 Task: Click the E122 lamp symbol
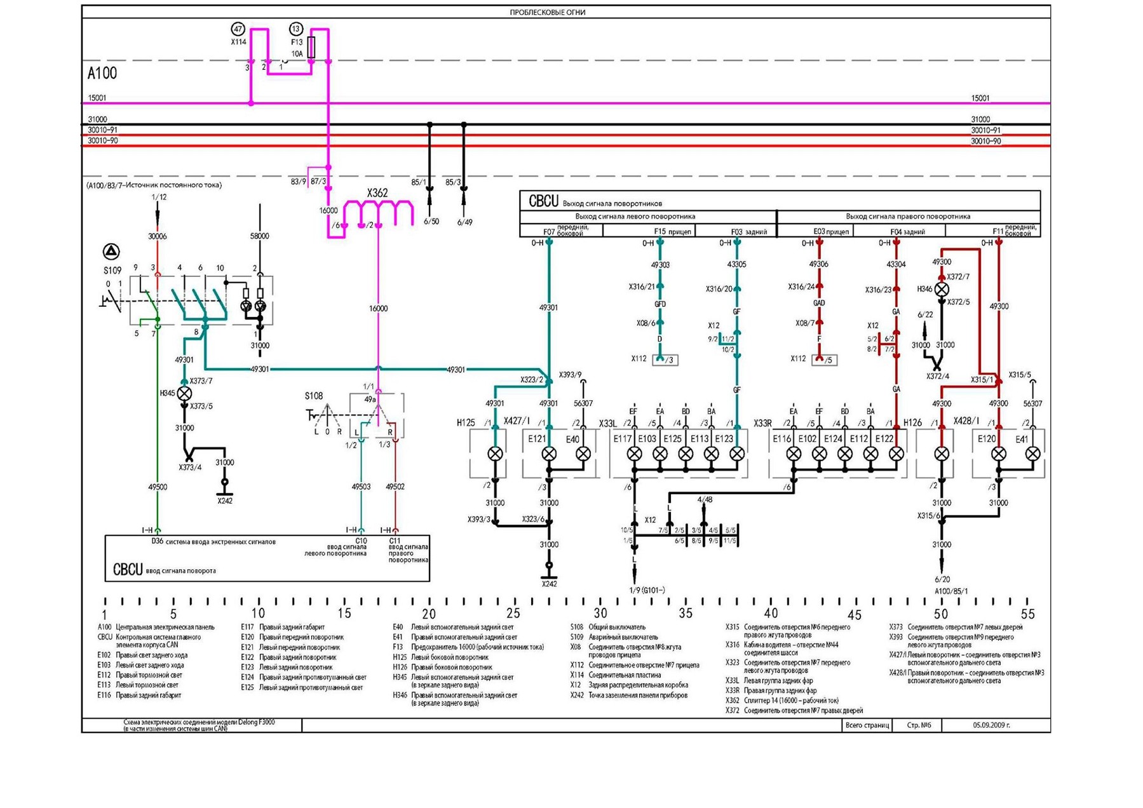coord(896,454)
